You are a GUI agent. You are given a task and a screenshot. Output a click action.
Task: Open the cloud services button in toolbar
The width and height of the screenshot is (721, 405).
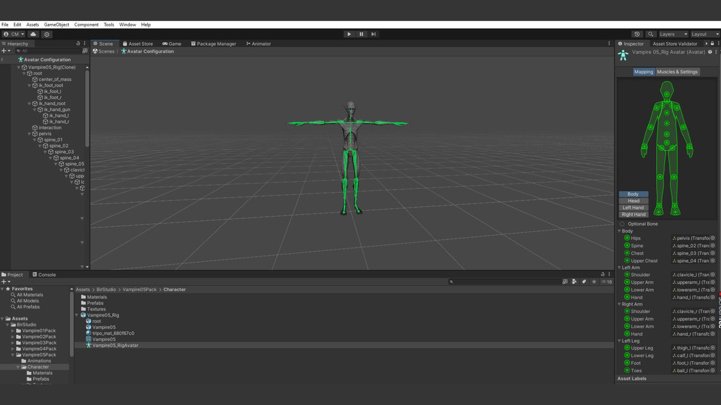coord(34,34)
